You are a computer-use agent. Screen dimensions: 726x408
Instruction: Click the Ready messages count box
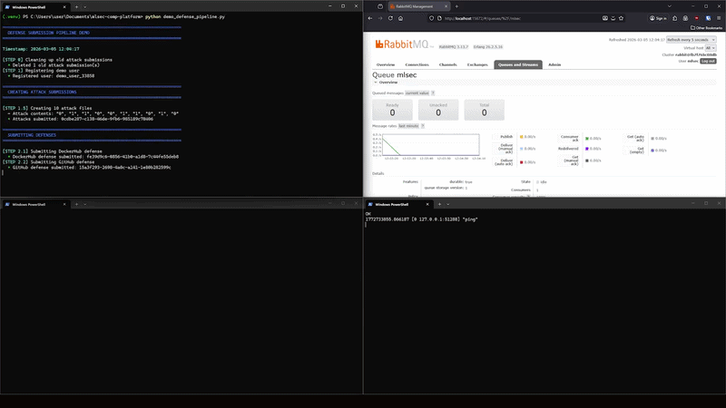click(392, 110)
